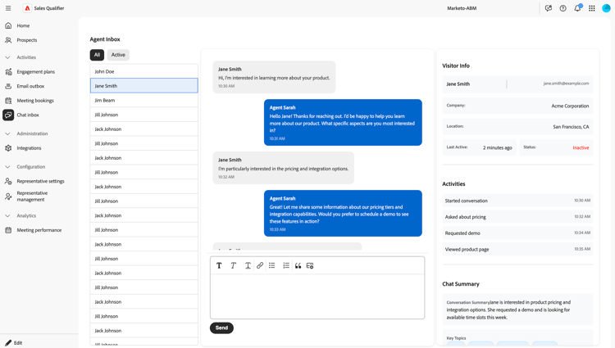The width and height of the screenshot is (615, 348).
Task: Apply underline text formatting in editor
Action: [248, 266]
